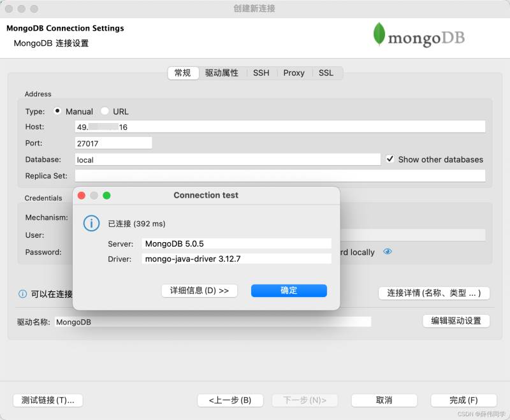The width and height of the screenshot is (510, 420).
Task: Open the SSH tab
Action: pos(261,73)
